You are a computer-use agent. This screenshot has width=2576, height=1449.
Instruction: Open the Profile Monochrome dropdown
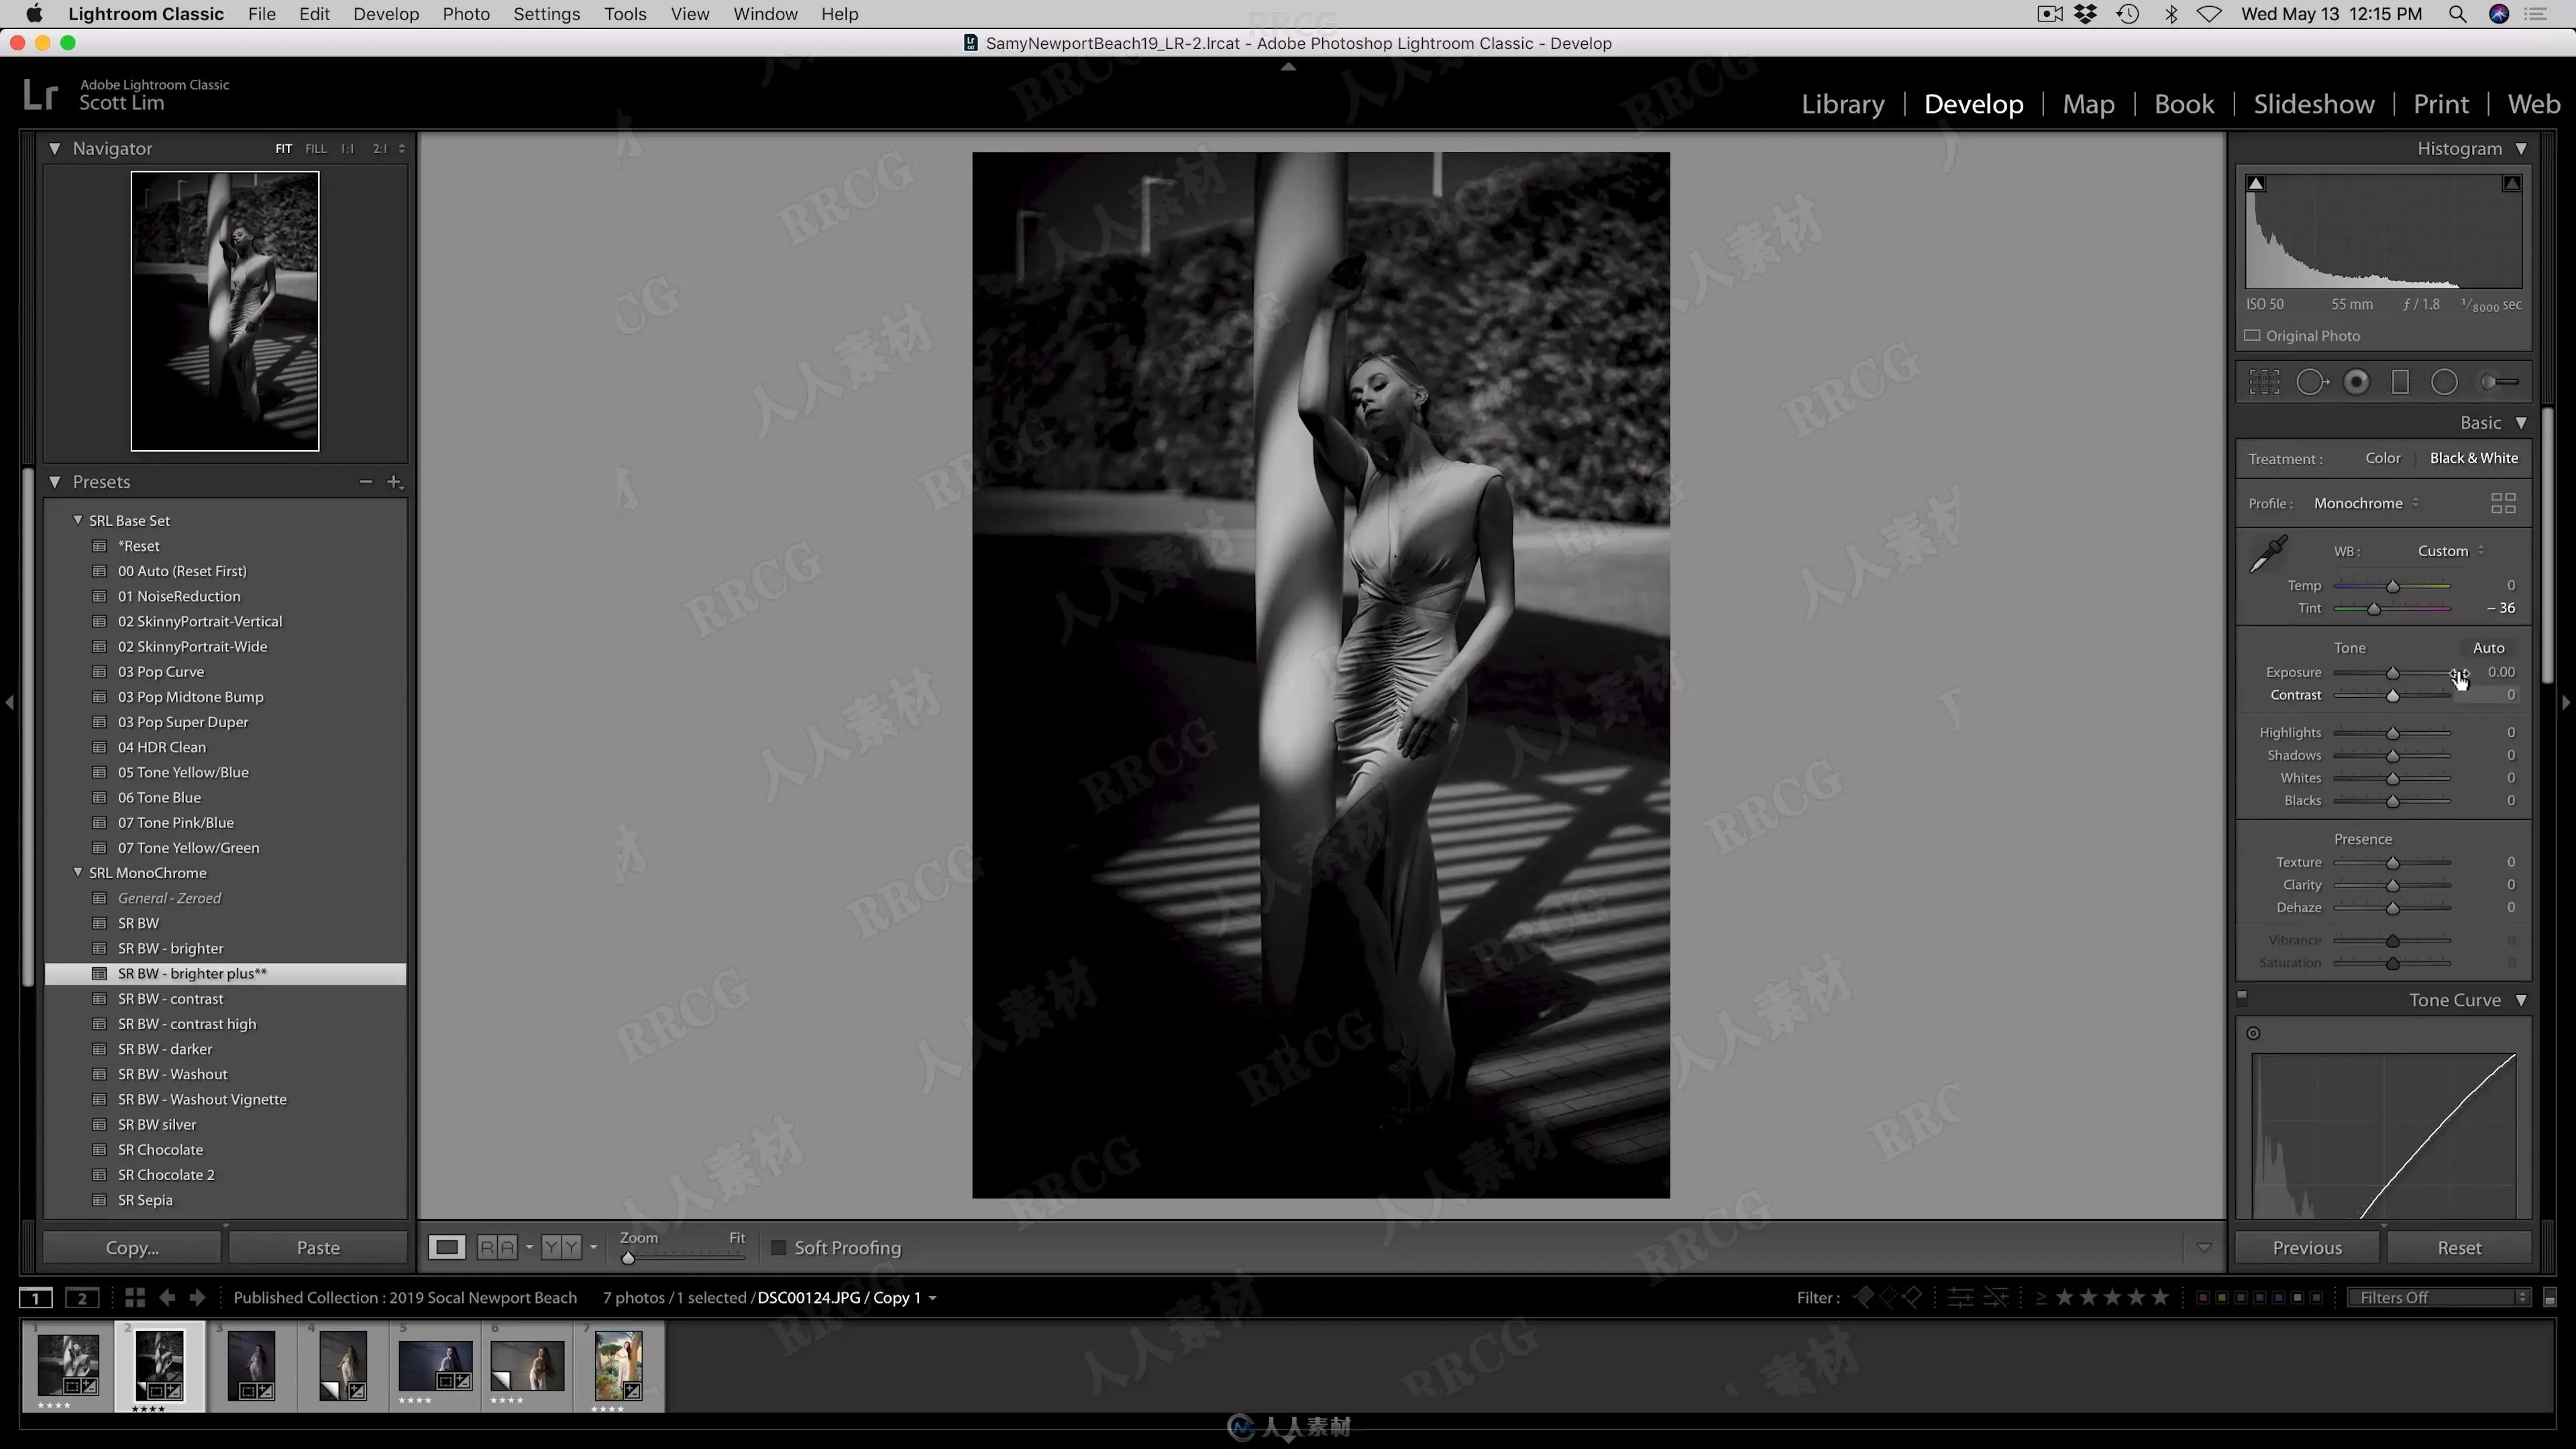[2365, 503]
